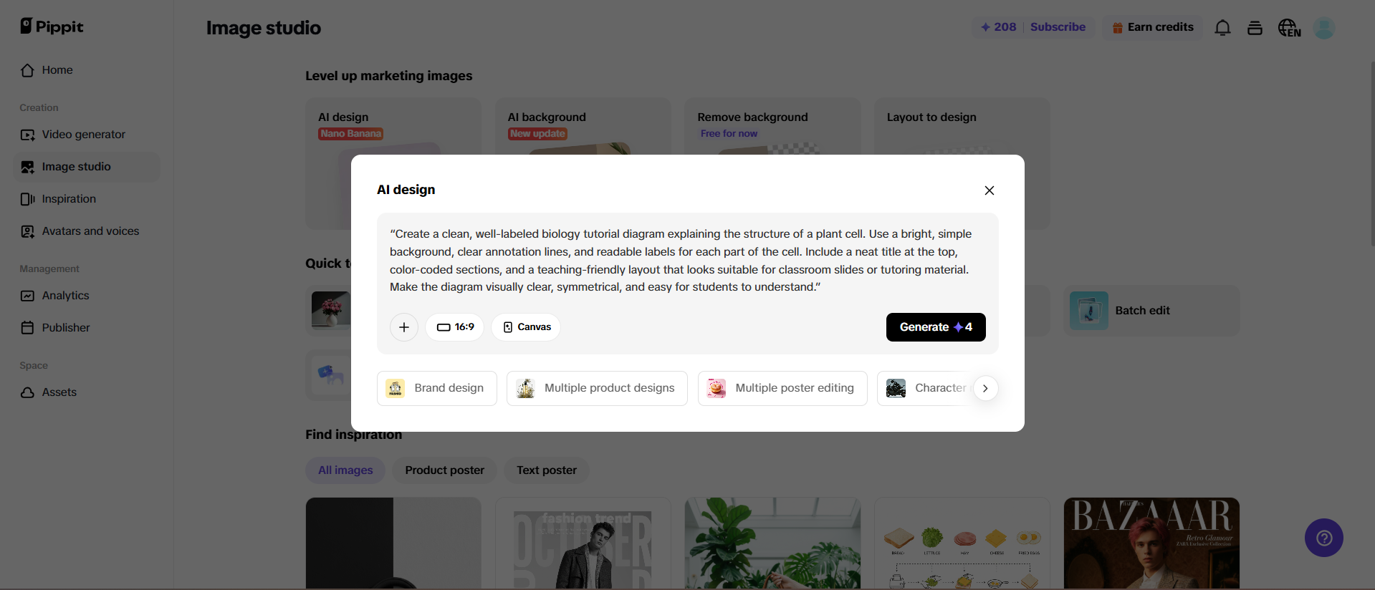This screenshot has height=590, width=1375.
Task: Click the Subscribe link
Action: pyautogui.click(x=1058, y=27)
